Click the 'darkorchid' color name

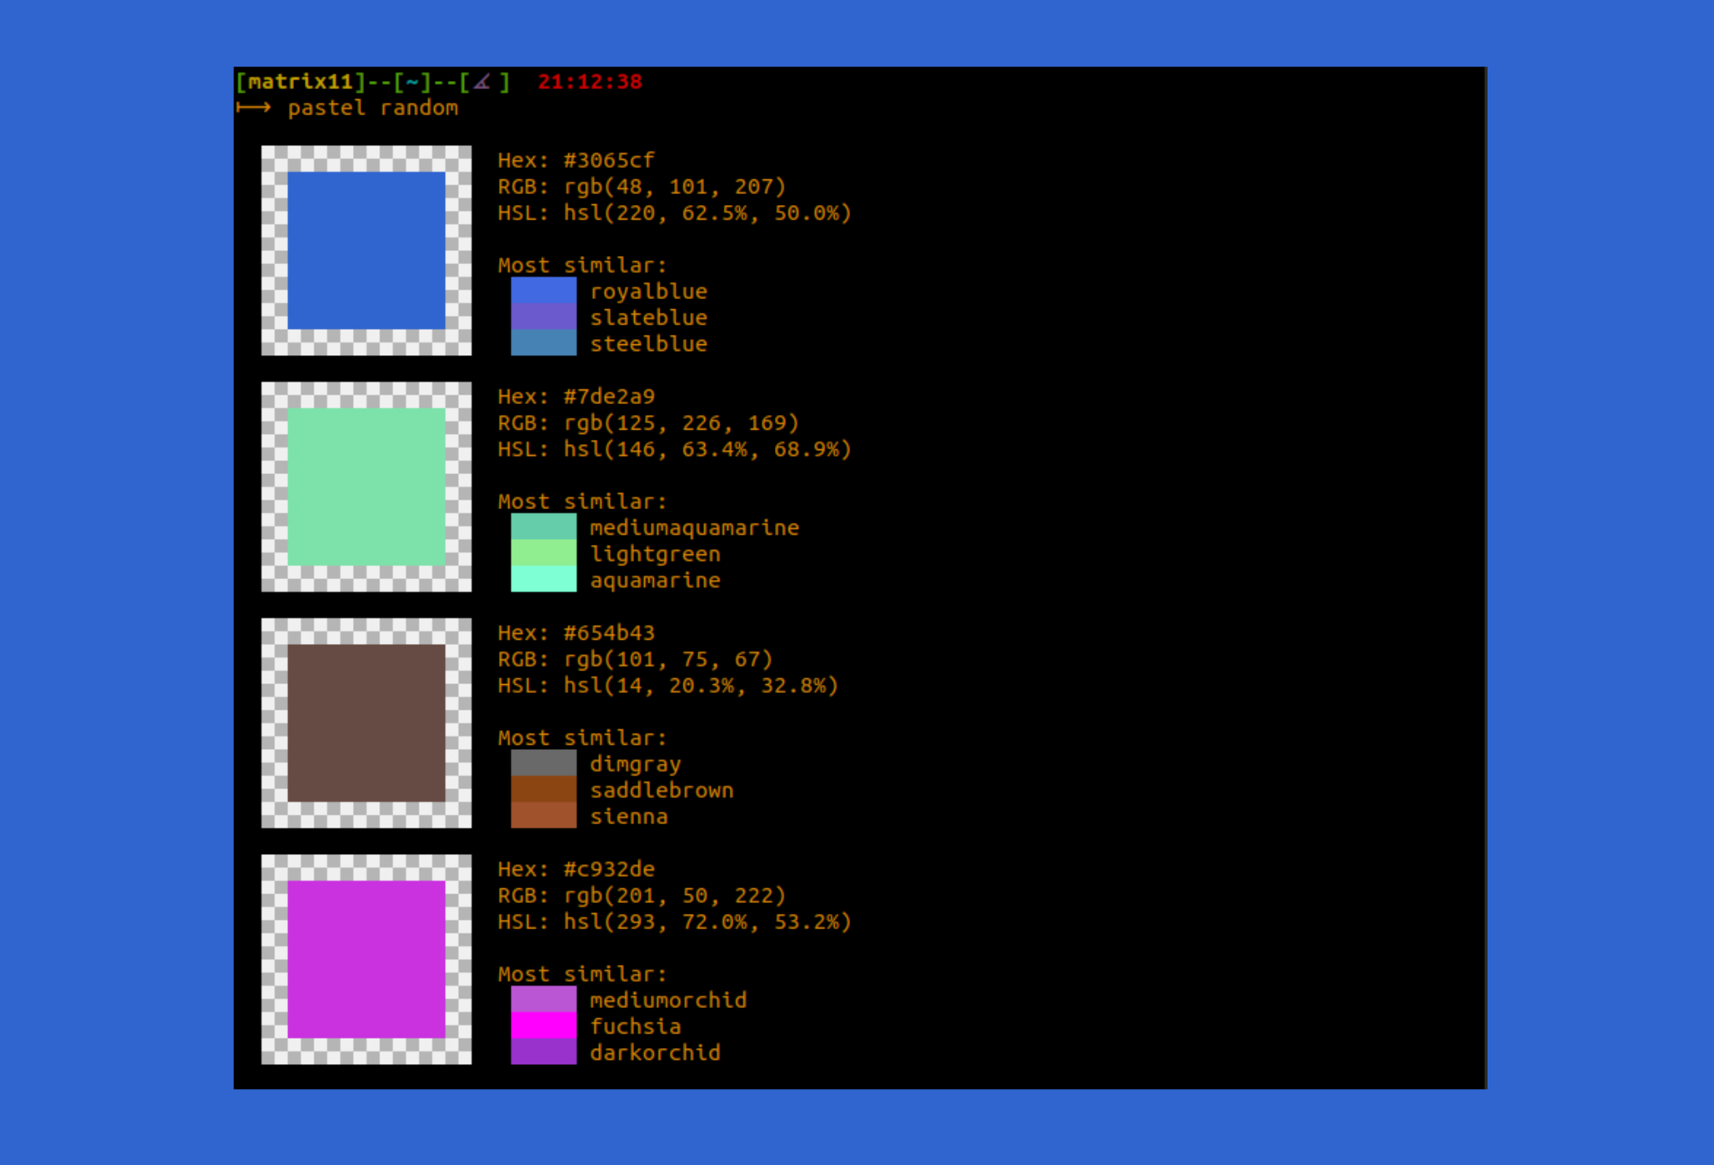point(655,1052)
